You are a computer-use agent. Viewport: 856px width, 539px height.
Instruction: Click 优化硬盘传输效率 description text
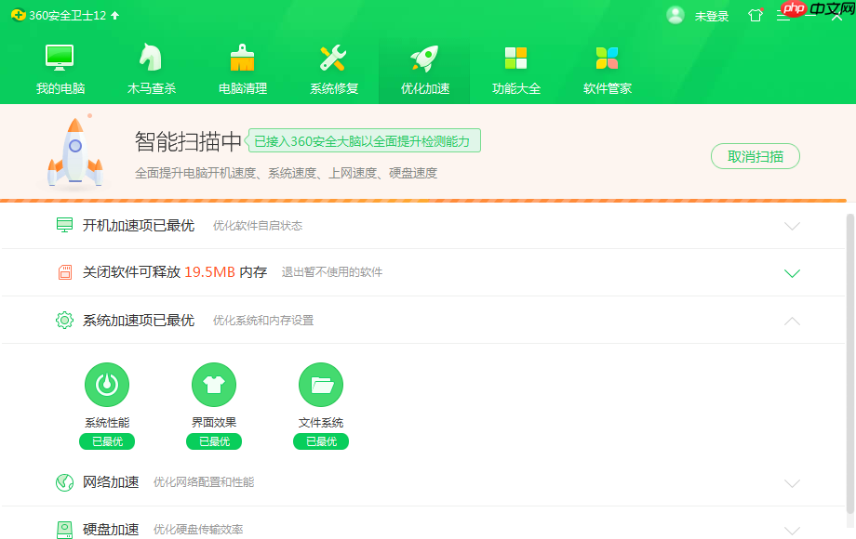pos(198,529)
